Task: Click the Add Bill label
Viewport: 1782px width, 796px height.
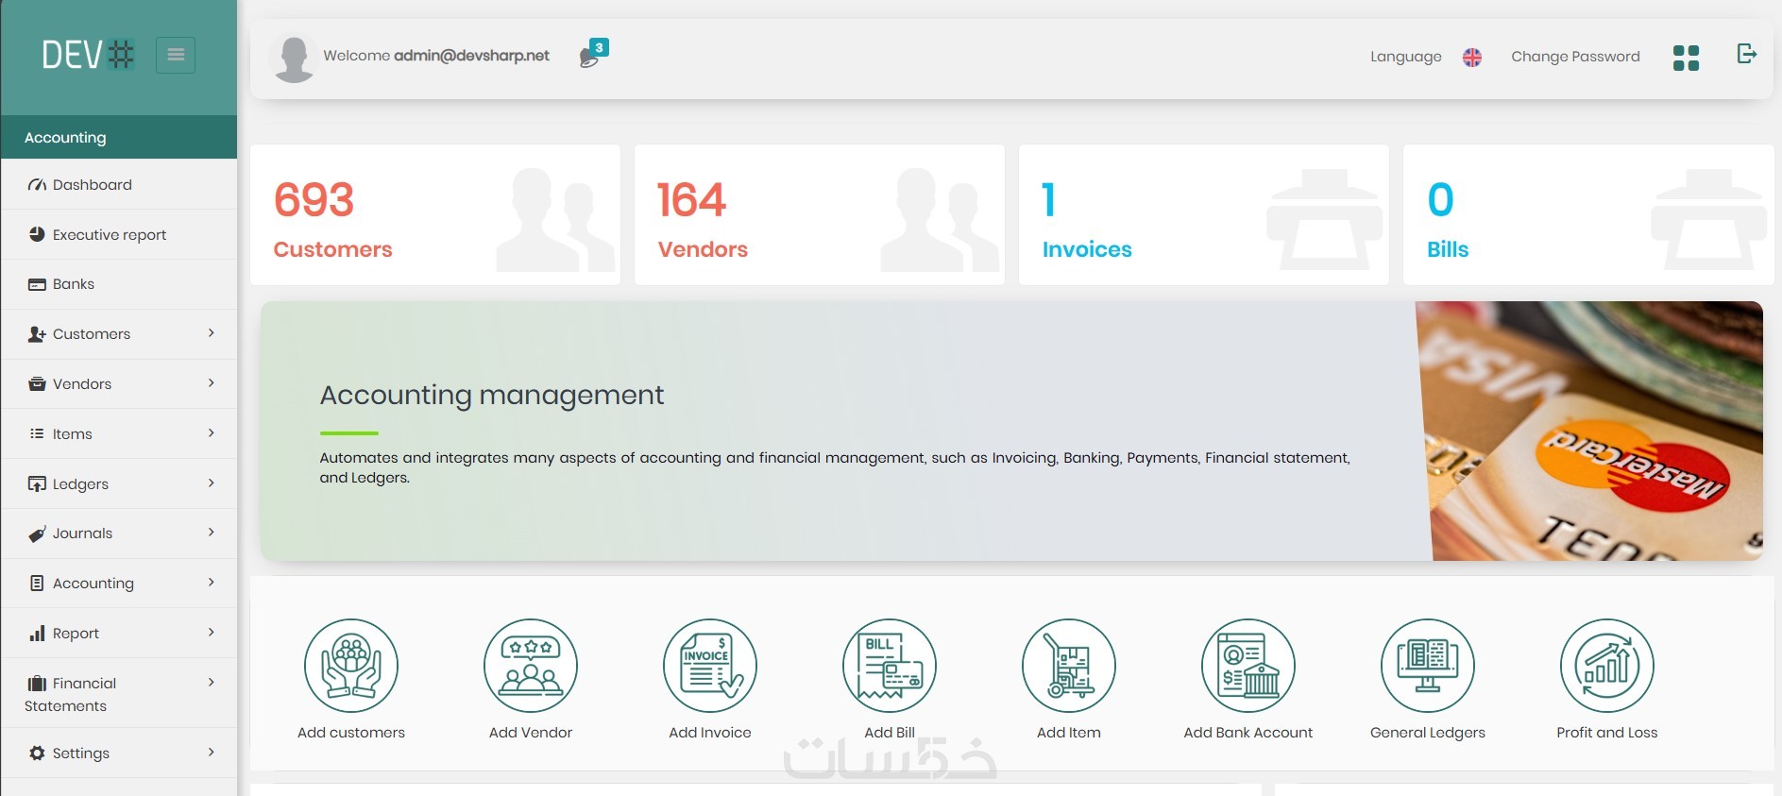Action: pyautogui.click(x=890, y=733)
